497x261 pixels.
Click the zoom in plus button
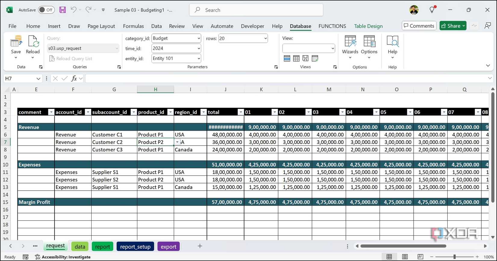pos(477,257)
